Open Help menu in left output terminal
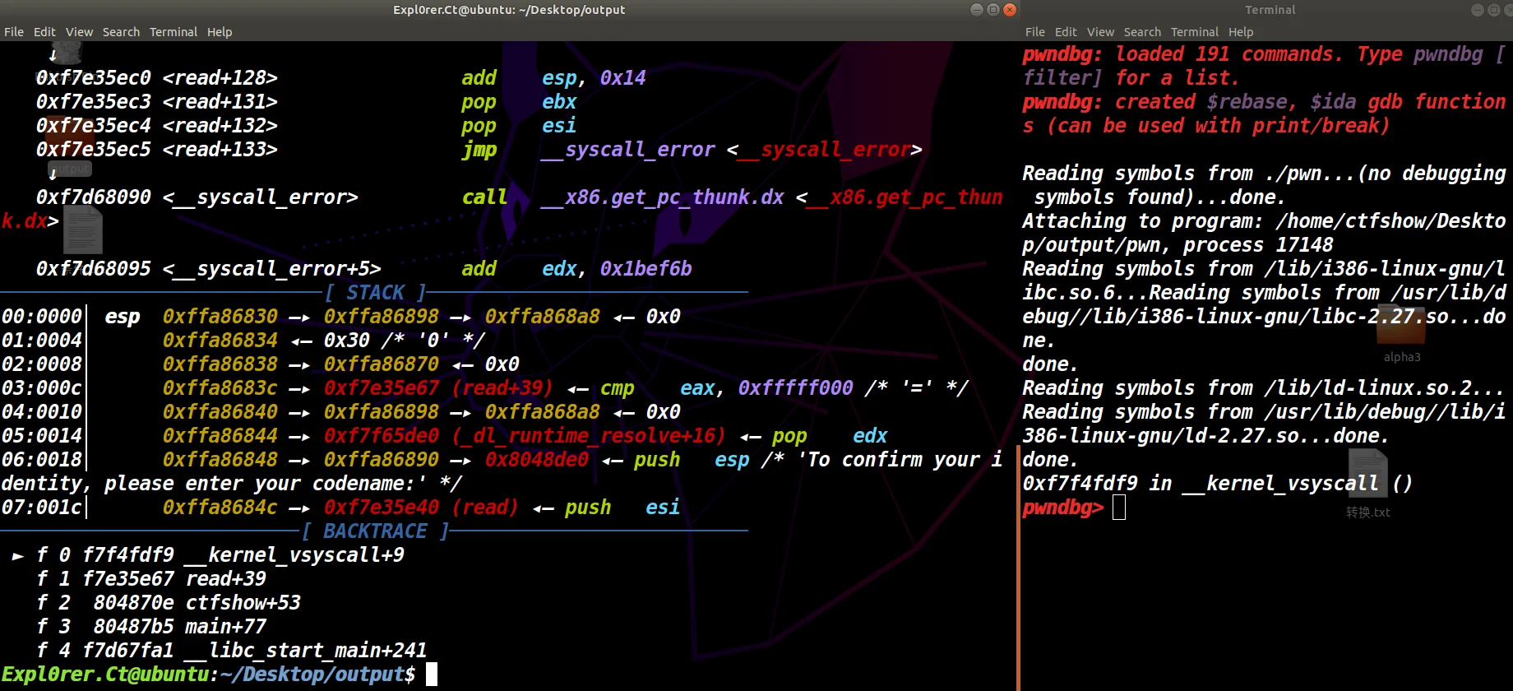Screen dimensions: 1513x691 click(x=220, y=32)
